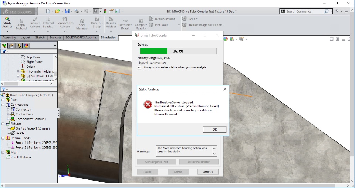
Task: Click the Print icon
Action: point(77,11)
